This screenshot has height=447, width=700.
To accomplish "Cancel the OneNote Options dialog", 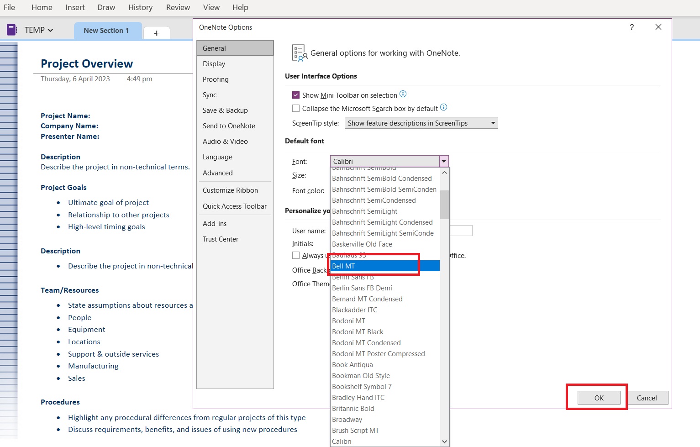I will pyautogui.click(x=648, y=397).
